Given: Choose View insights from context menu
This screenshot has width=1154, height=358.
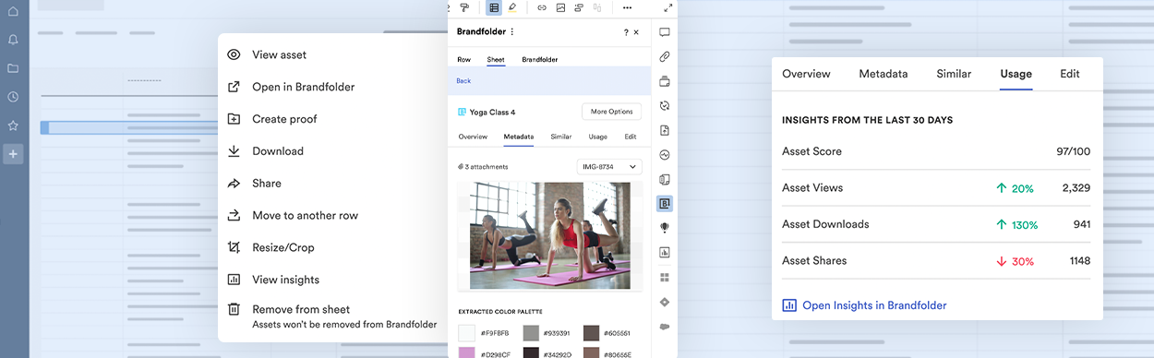Looking at the screenshot, I should point(286,280).
